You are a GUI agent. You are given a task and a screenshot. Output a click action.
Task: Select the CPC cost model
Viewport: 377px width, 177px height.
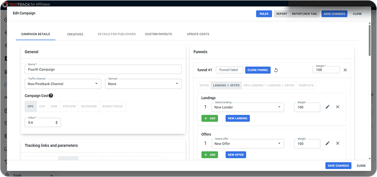(31, 106)
